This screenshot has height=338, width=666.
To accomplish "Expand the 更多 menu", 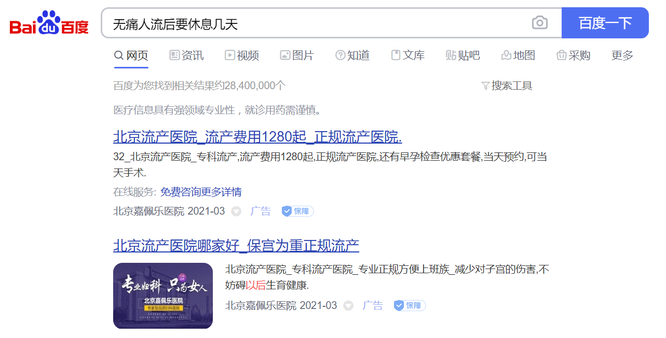I will point(622,55).
